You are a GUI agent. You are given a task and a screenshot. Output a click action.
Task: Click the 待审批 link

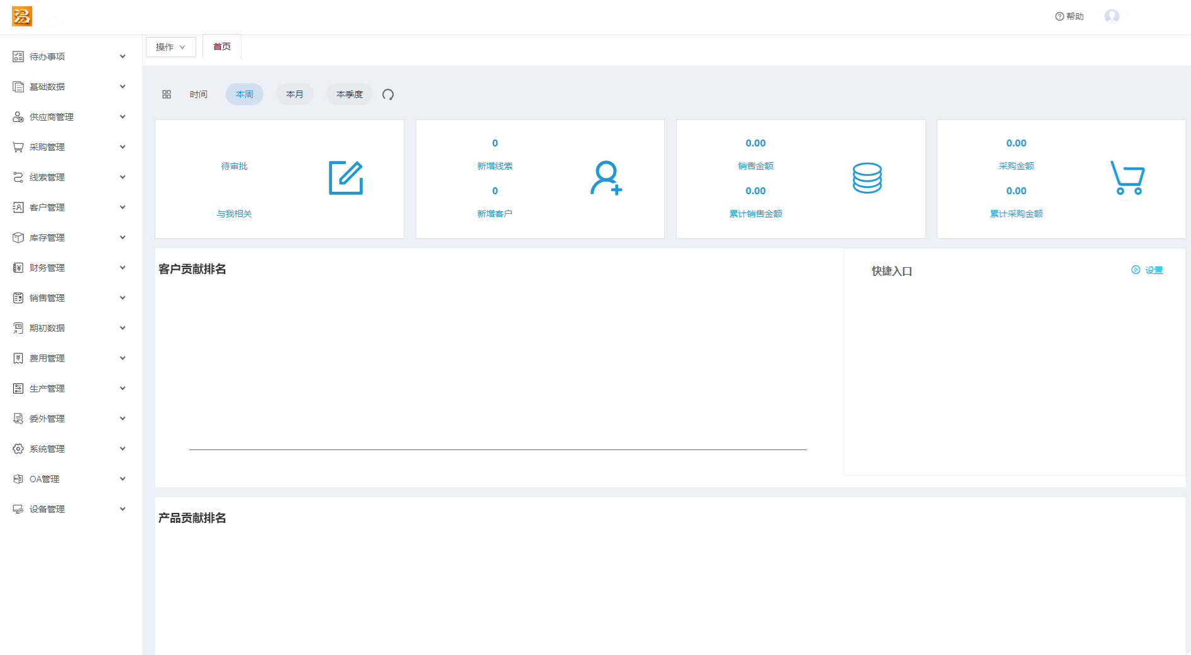(x=235, y=166)
